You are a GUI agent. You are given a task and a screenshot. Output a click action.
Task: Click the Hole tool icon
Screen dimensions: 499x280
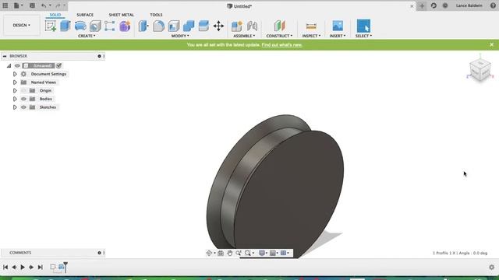[x=95, y=26]
